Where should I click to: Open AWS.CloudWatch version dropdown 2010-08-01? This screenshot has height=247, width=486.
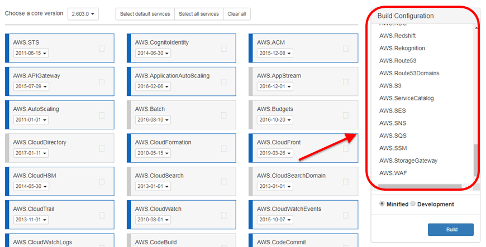tap(153, 220)
